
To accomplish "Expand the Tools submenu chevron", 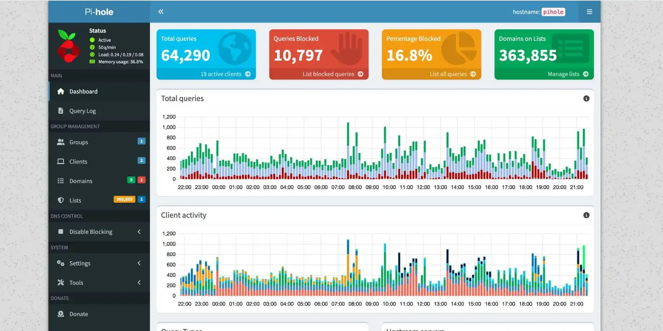I will point(139,282).
